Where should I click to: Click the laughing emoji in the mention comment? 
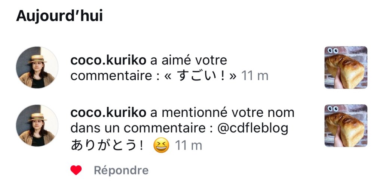161,145
